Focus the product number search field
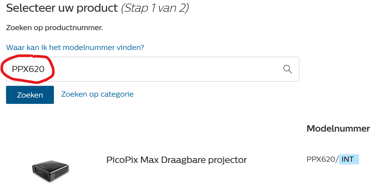The height and width of the screenshot is (187, 374). pyautogui.click(x=153, y=69)
